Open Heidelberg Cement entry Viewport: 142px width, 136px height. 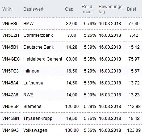point(43,59)
